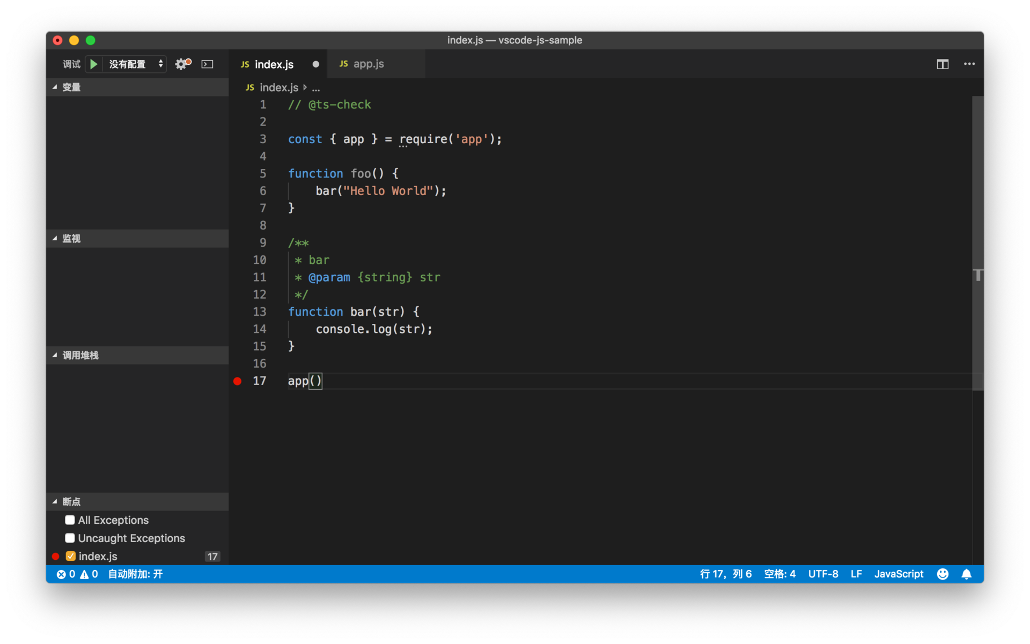Start debugging with green play icon

tap(94, 64)
